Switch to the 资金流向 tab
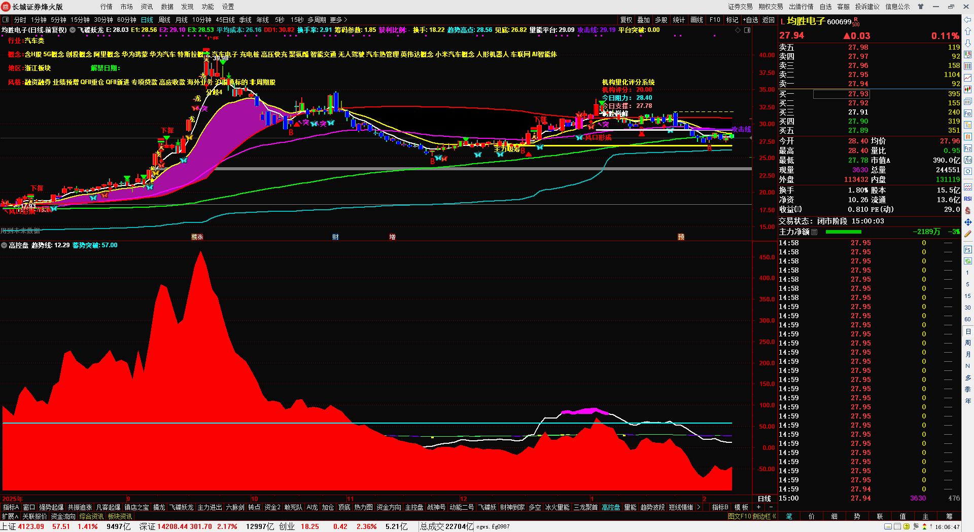This screenshot has width=974, height=532. click(x=63, y=516)
